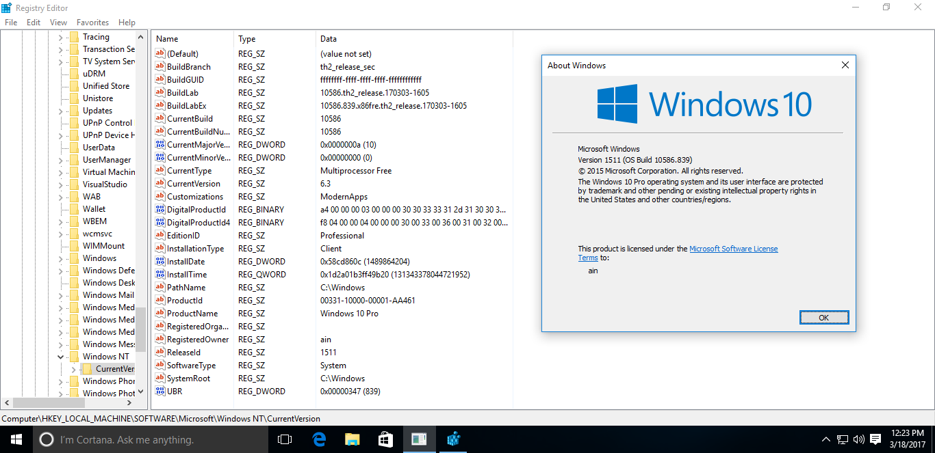935x453 pixels.
Task: Open the View menu
Action: point(59,23)
